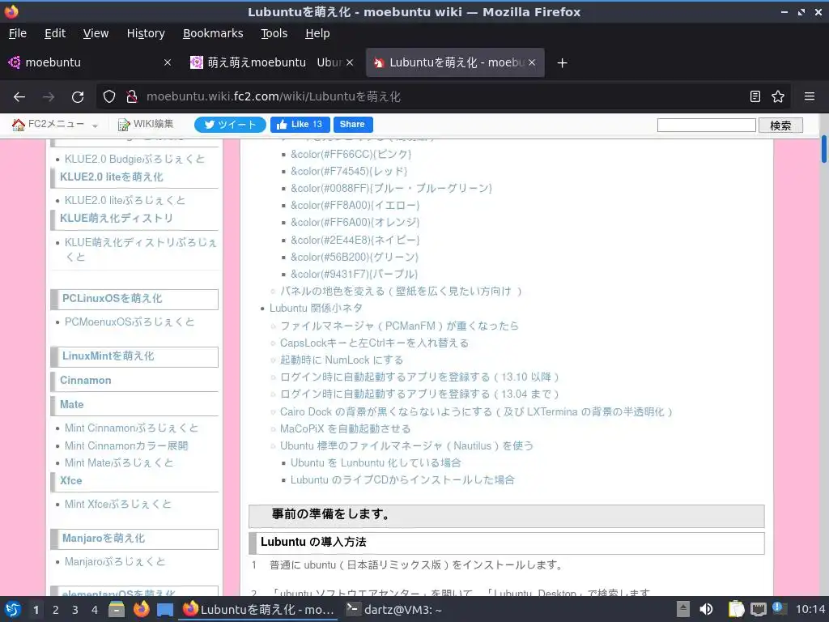Close the 萌え萌えmoebuntu tab
Viewport: 829px width, 622px height.
(350, 62)
